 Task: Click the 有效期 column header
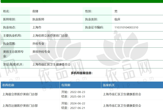[x=66, y=85]
